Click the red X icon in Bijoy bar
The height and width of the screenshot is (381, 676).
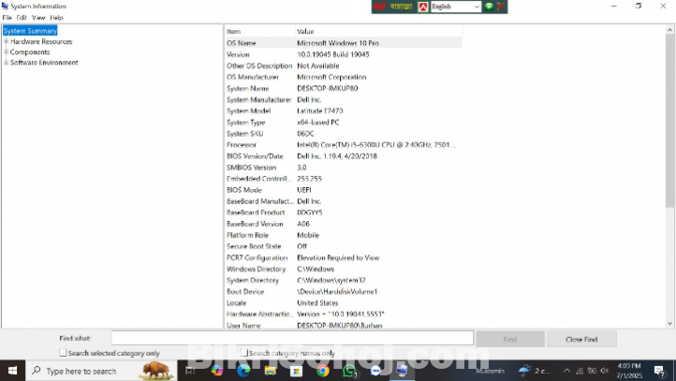coord(501,7)
